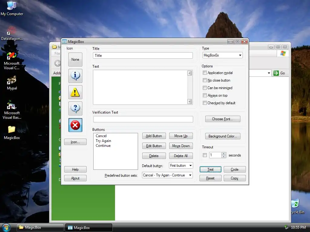Open Background Color picker
This screenshot has height=232, width=310.
point(223,136)
